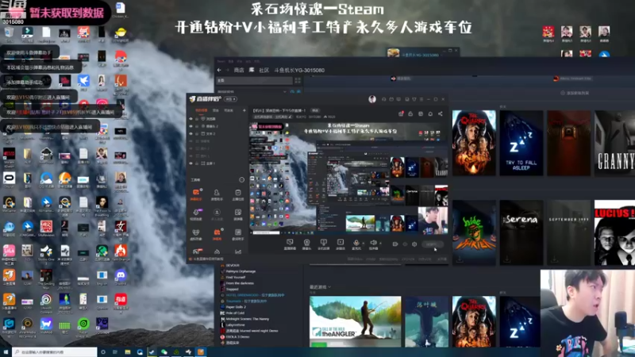
Task: Open the orange 弹幕秀 toolbox icon
Action: point(217,233)
